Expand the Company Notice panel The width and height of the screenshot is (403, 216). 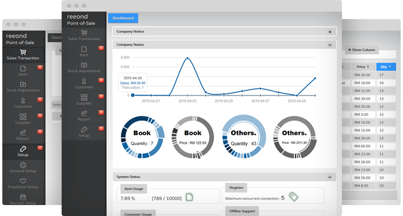330,32
